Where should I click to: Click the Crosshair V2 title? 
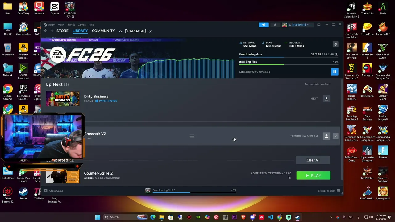point(95,134)
